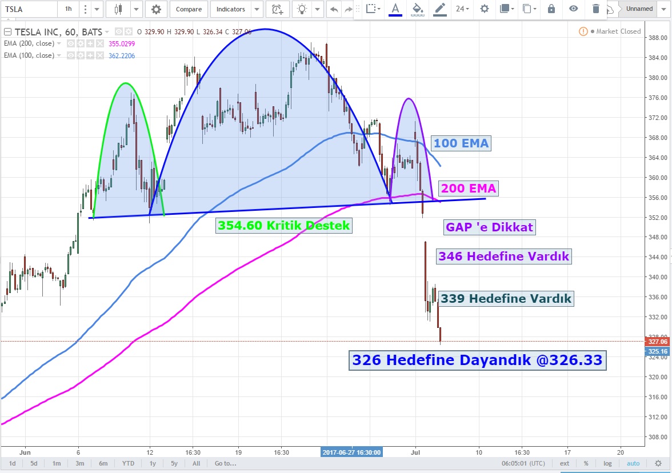
Task: Expand chart style dropdown arrow
Action: click(x=136, y=9)
